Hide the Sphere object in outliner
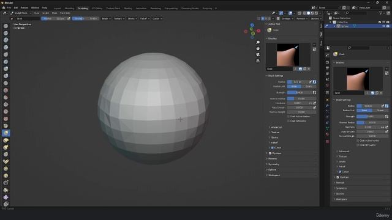Image resolution: width=392 pixels, height=220 pixels. click(383, 26)
